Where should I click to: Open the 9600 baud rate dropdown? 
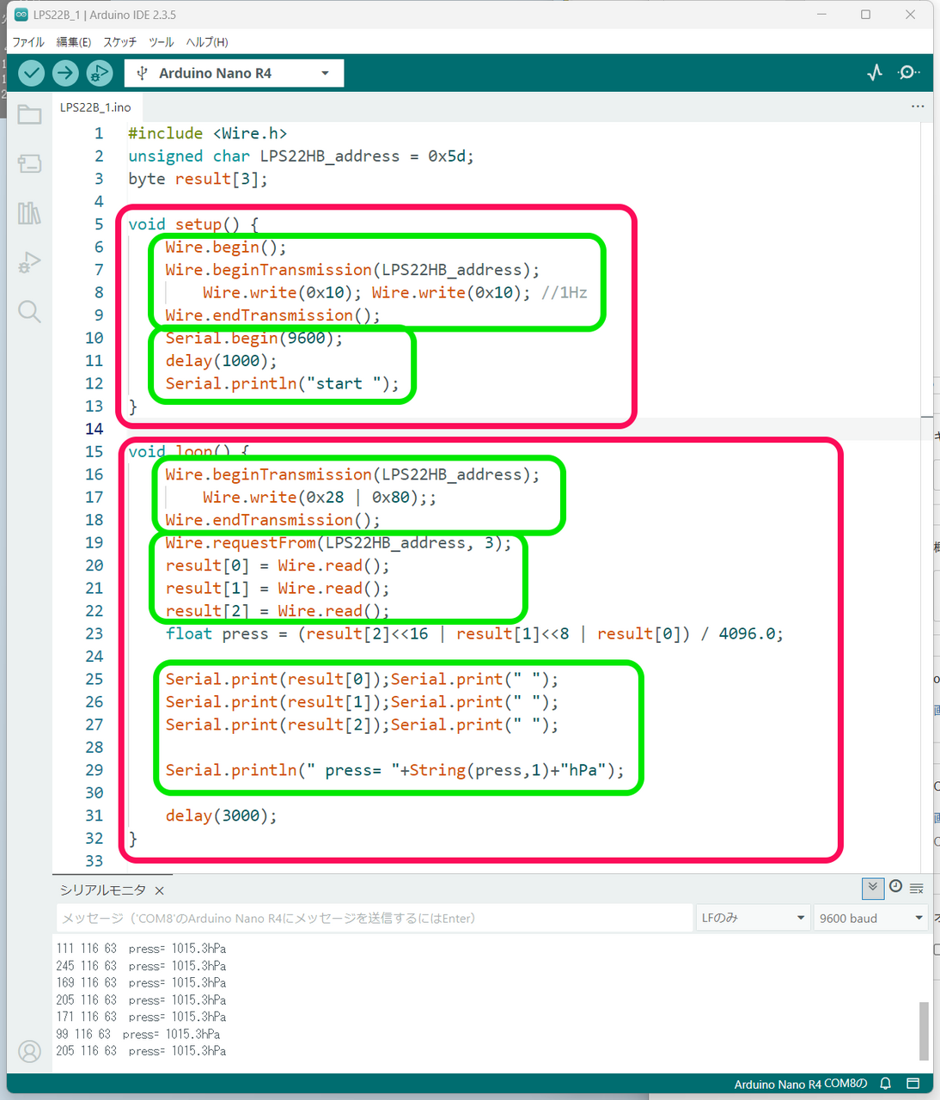870,918
